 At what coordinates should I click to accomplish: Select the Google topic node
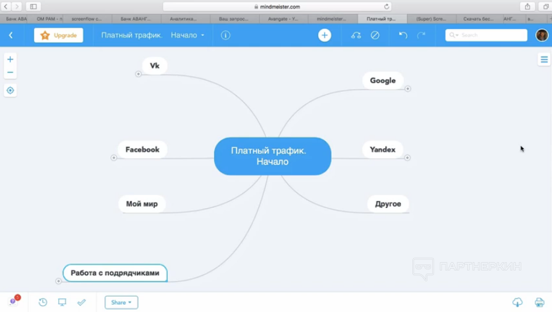(x=383, y=81)
